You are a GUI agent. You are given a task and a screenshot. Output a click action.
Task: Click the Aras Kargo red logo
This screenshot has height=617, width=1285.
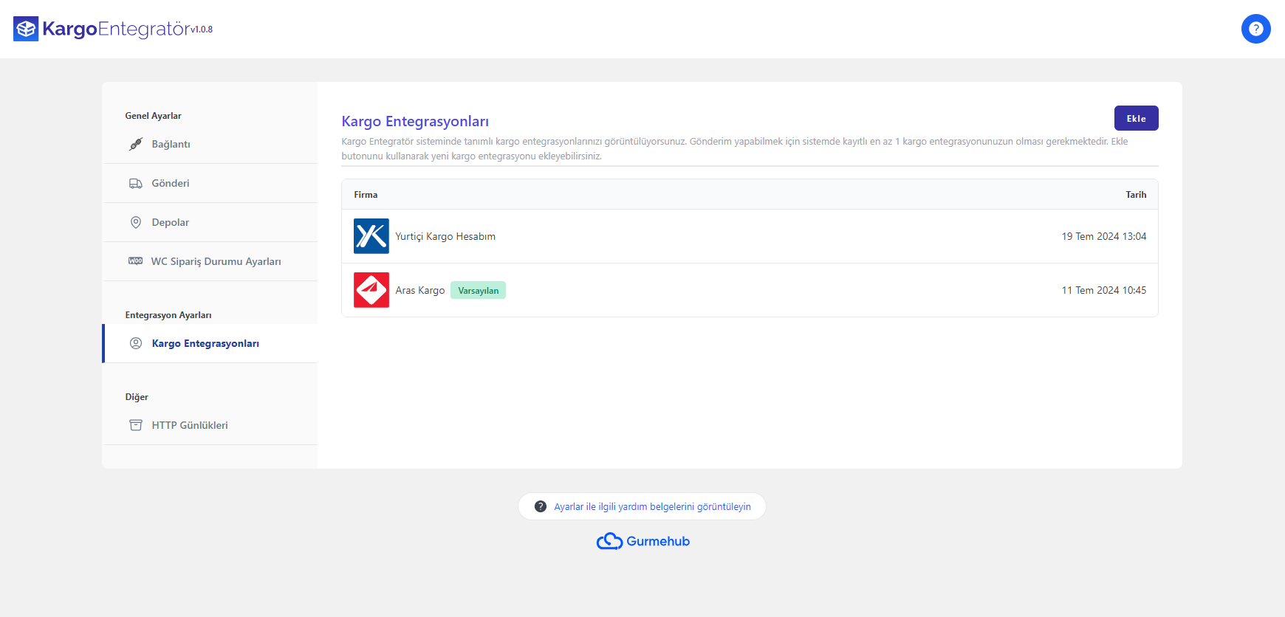click(x=371, y=290)
